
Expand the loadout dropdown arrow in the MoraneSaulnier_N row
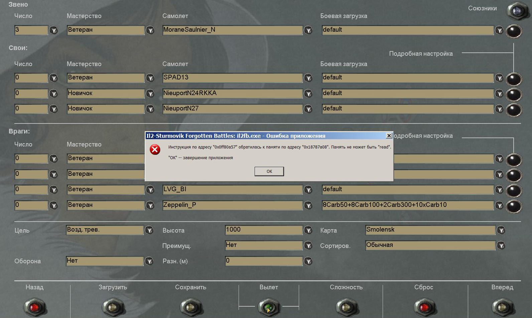499,30
